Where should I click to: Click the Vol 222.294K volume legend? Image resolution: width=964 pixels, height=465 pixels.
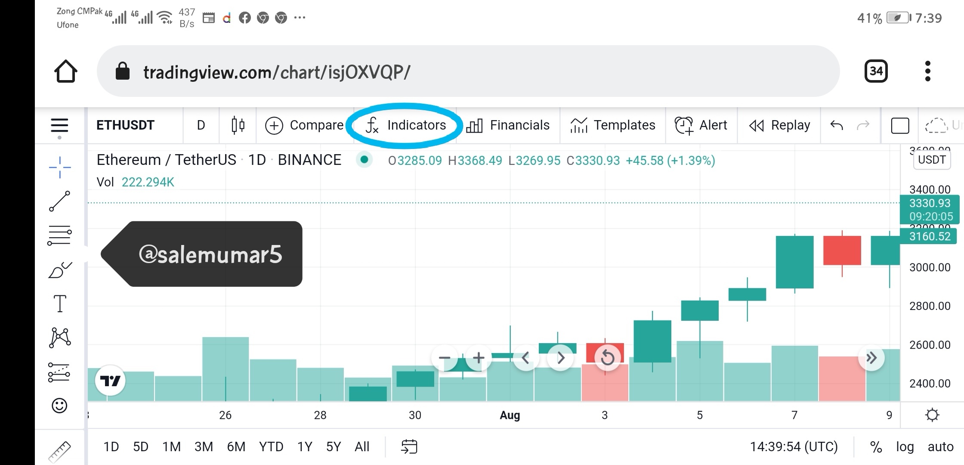[135, 182]
